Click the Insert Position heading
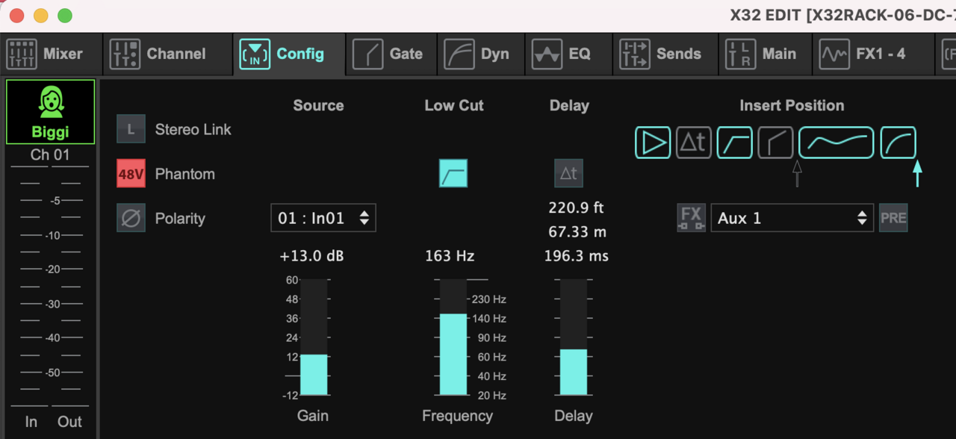Viewport: 956px width, 439px height. pos(792,105)
